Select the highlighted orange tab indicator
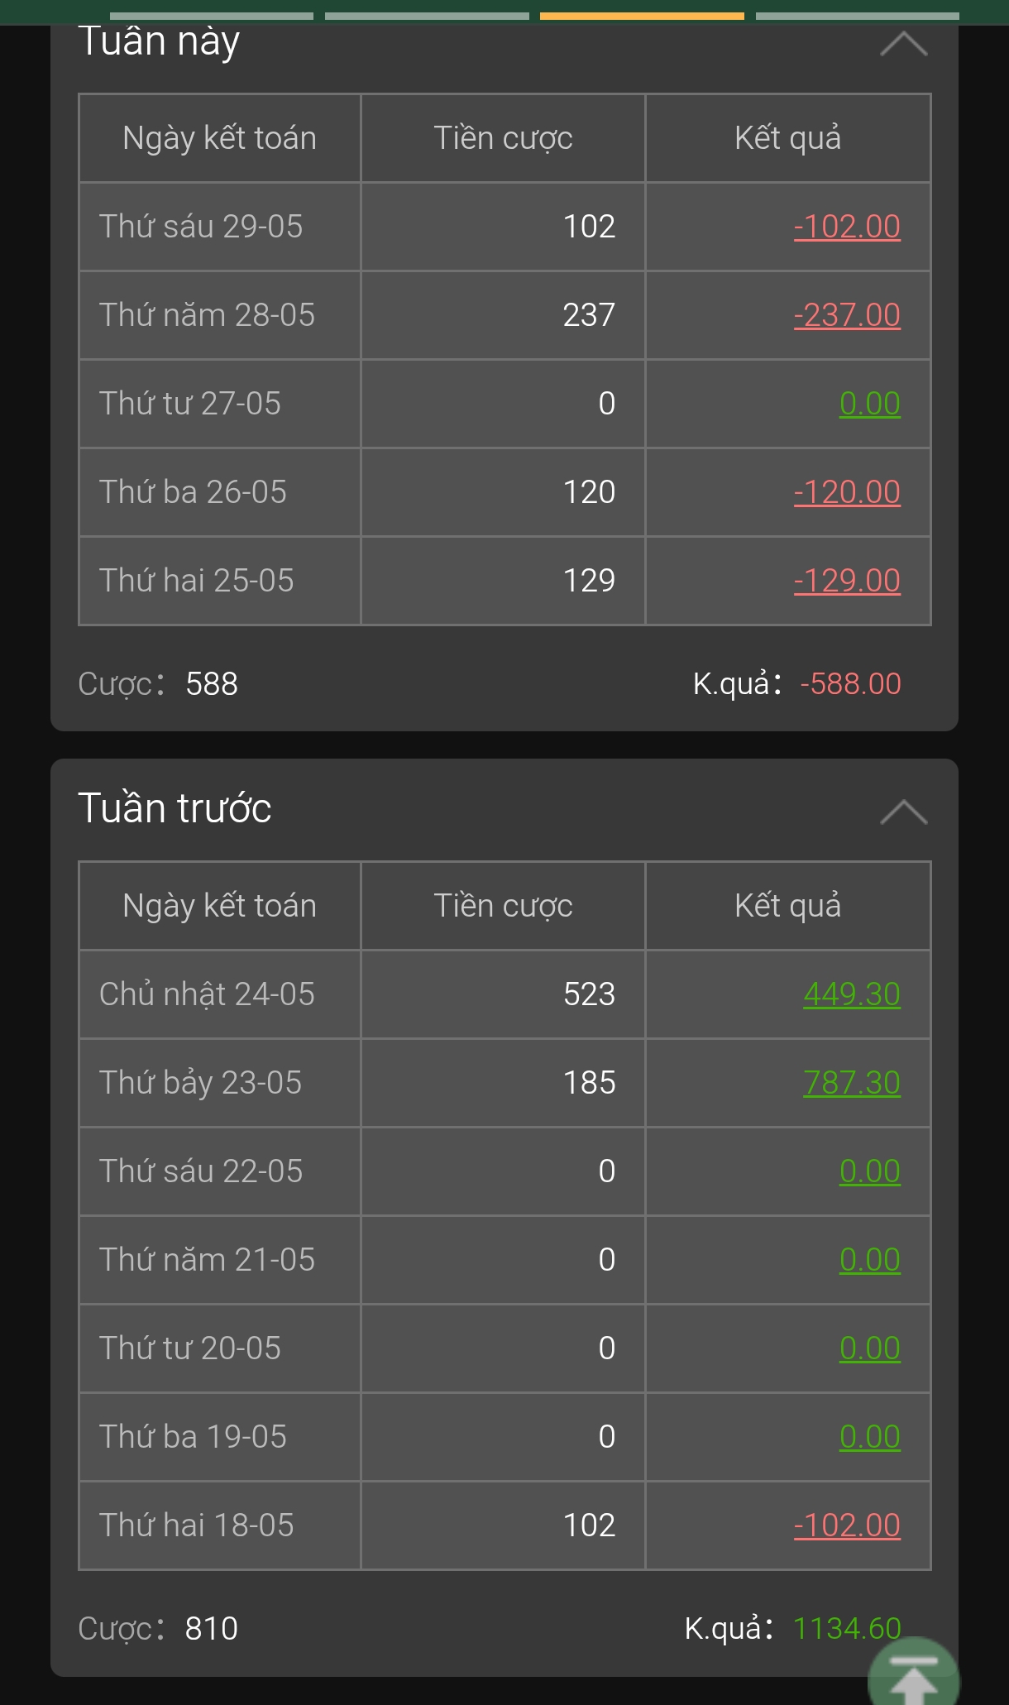The height and width of the screenshot is (1705, 1009). tap(642, 16)
